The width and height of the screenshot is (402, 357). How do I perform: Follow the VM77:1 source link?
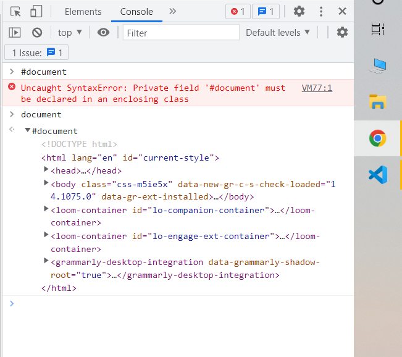click(317, 88)
